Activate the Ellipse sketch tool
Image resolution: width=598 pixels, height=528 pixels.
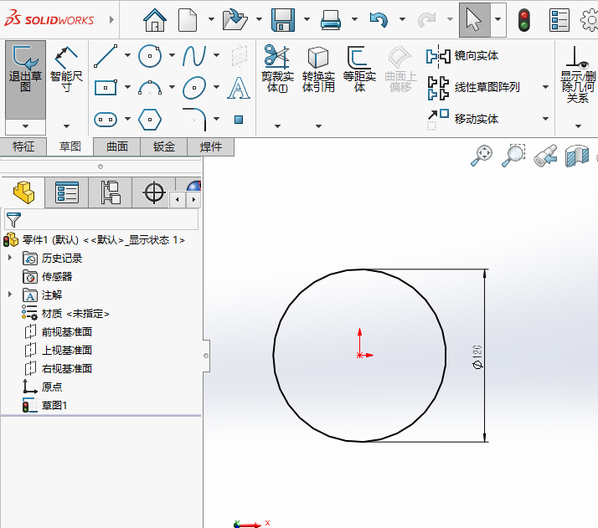[194, 87]
